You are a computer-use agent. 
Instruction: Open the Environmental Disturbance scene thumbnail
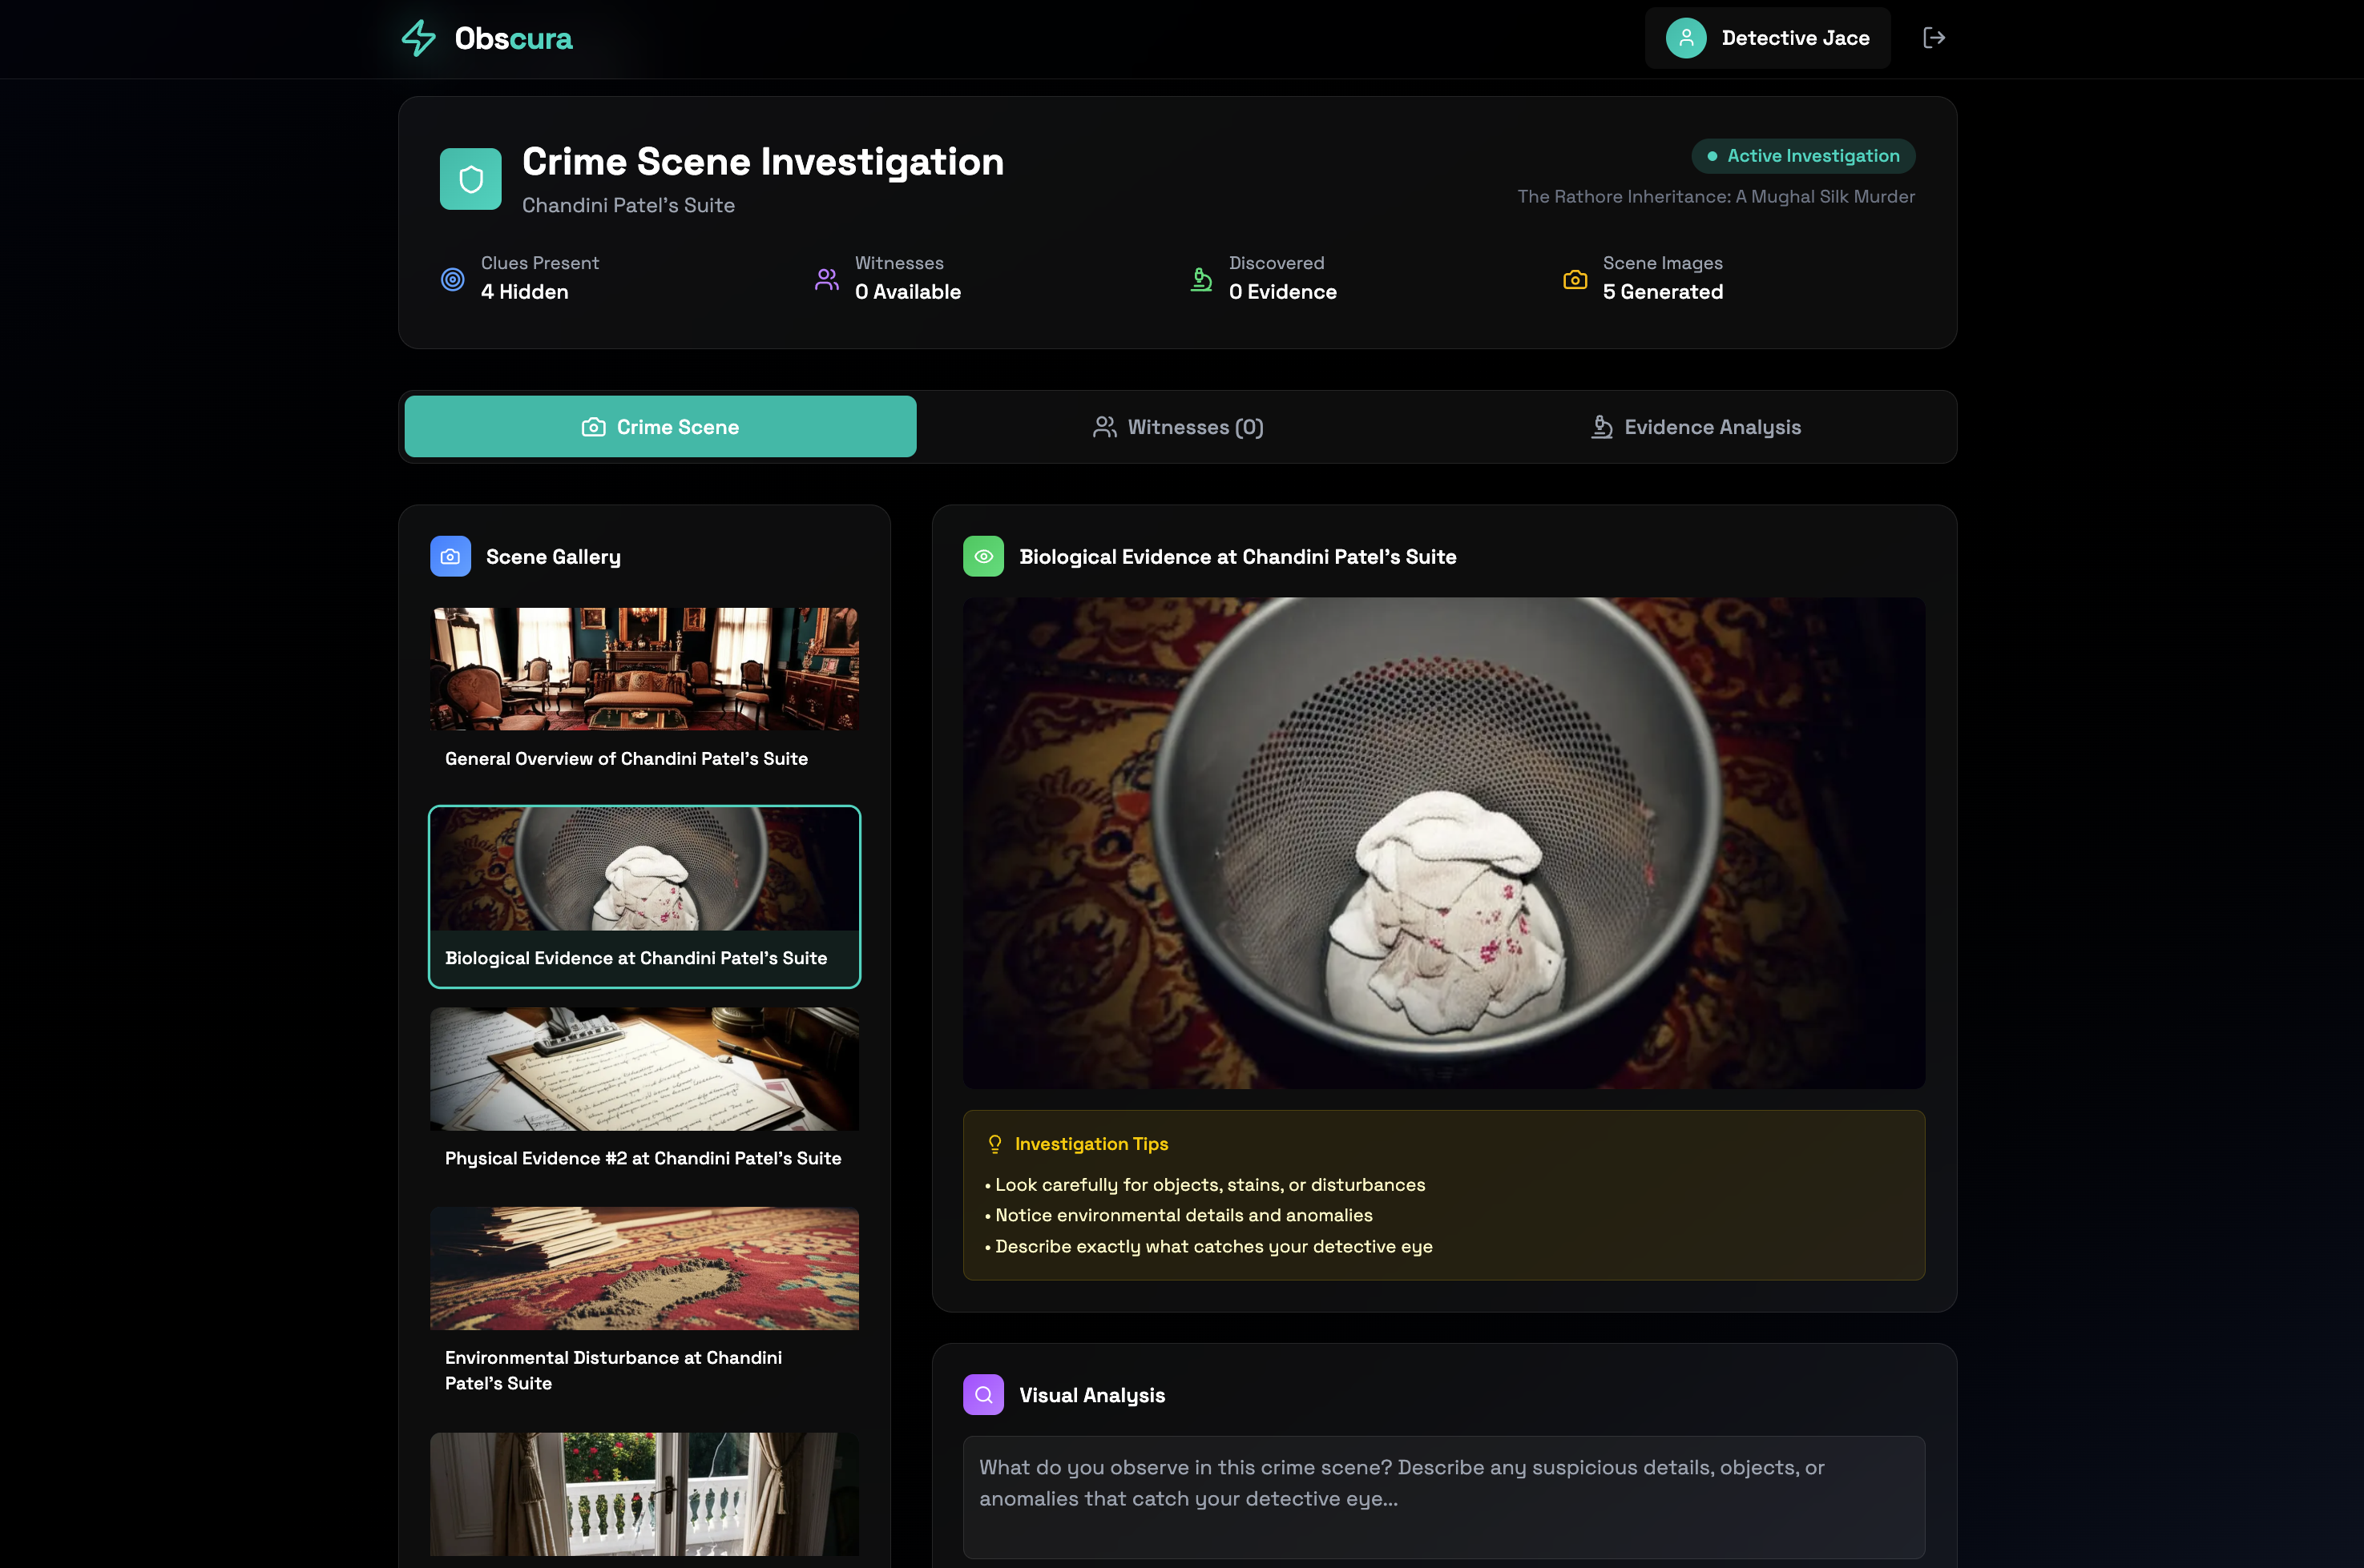point(644,1268)
